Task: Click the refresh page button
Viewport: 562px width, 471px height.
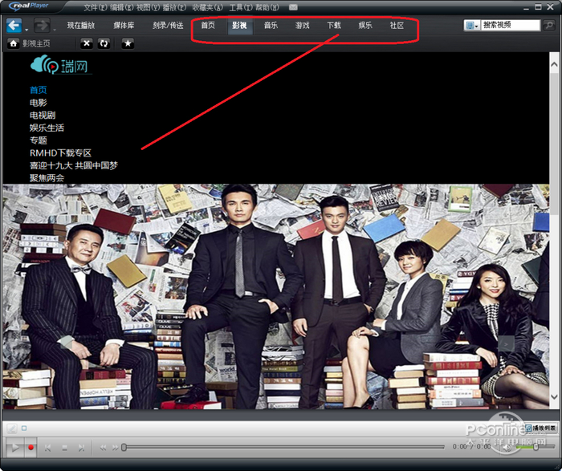Action: (104, 43)
